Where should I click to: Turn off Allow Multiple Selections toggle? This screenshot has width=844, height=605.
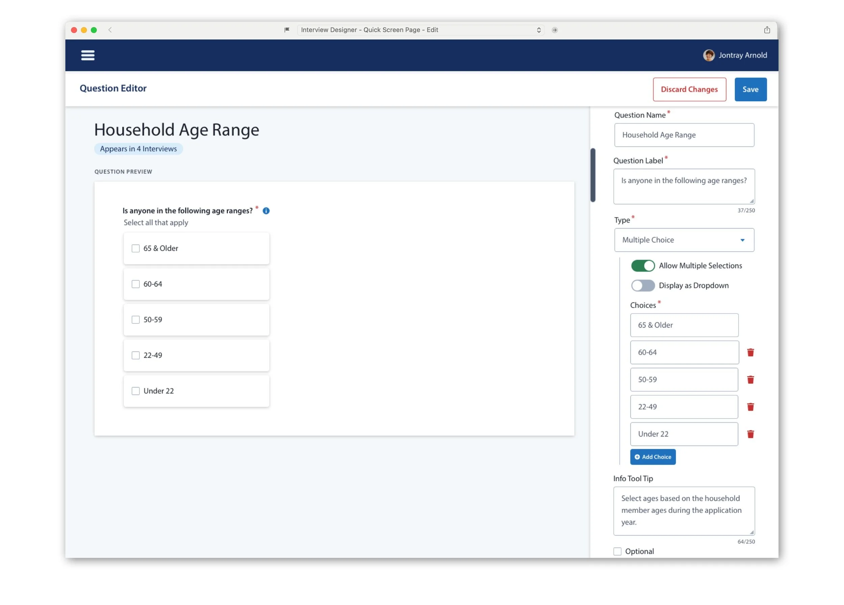(x=642, y=265)
